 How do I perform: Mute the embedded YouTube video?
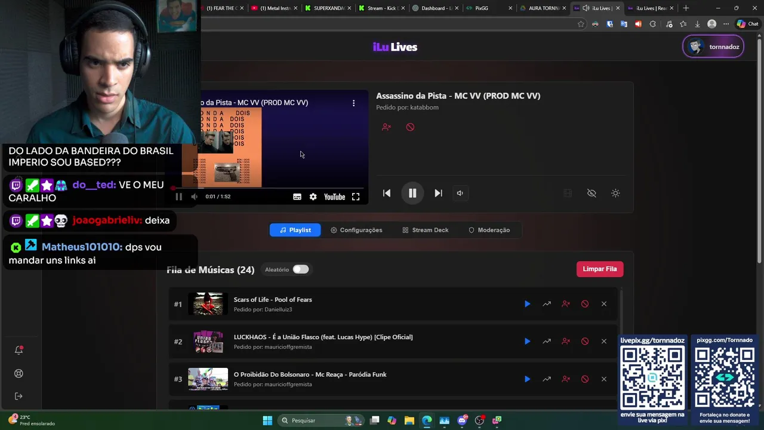point(194,196)
